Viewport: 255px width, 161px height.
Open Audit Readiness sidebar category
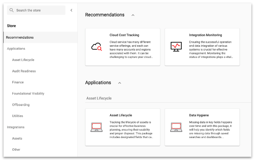pos(24,71)
